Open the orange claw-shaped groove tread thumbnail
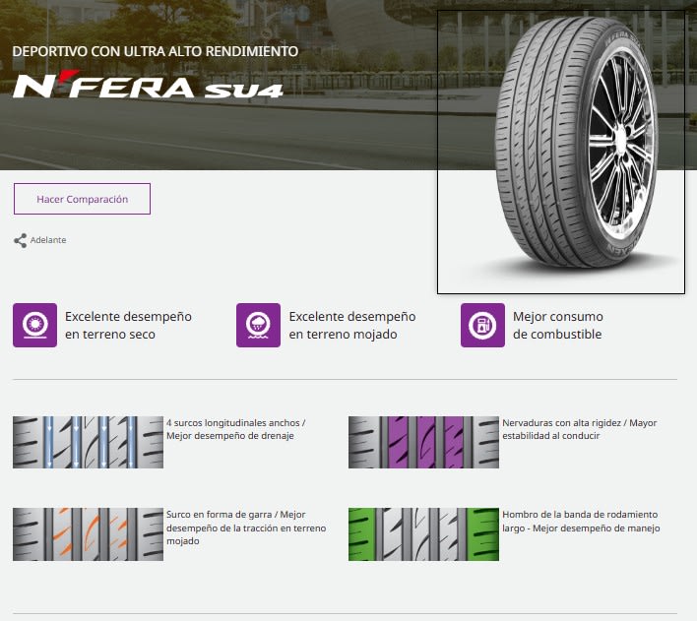697x621 pixels. point(88,534)
